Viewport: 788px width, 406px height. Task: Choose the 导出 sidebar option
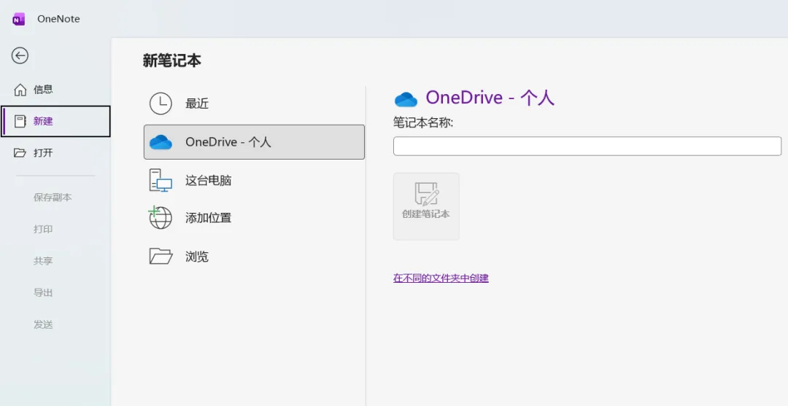(x=43, y=292)
